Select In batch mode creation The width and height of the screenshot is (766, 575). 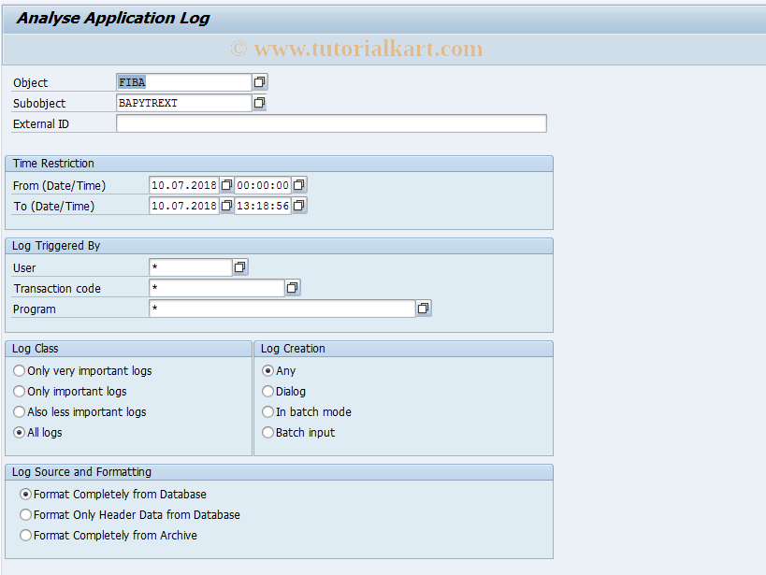tap(267, 411)
